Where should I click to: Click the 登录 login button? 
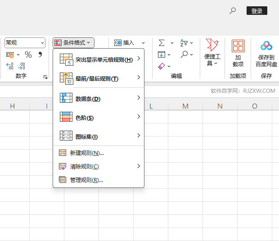[257, 11]
